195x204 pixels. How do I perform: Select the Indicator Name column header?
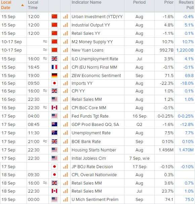click(x=86, y=2)
